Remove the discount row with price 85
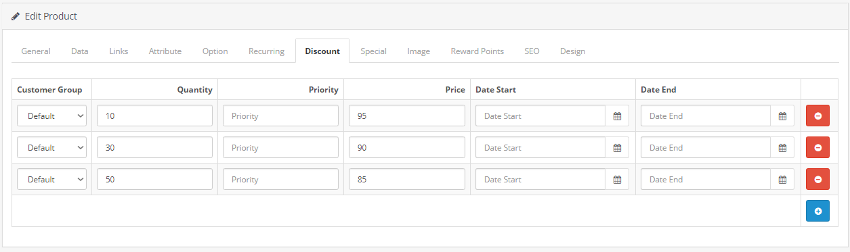The width and height of the screenshot is (850, 252). pos(817,179)
